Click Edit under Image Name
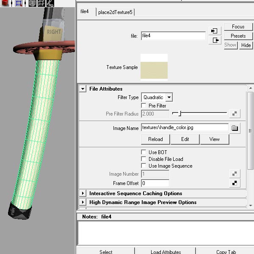 (x=185, y=139)
